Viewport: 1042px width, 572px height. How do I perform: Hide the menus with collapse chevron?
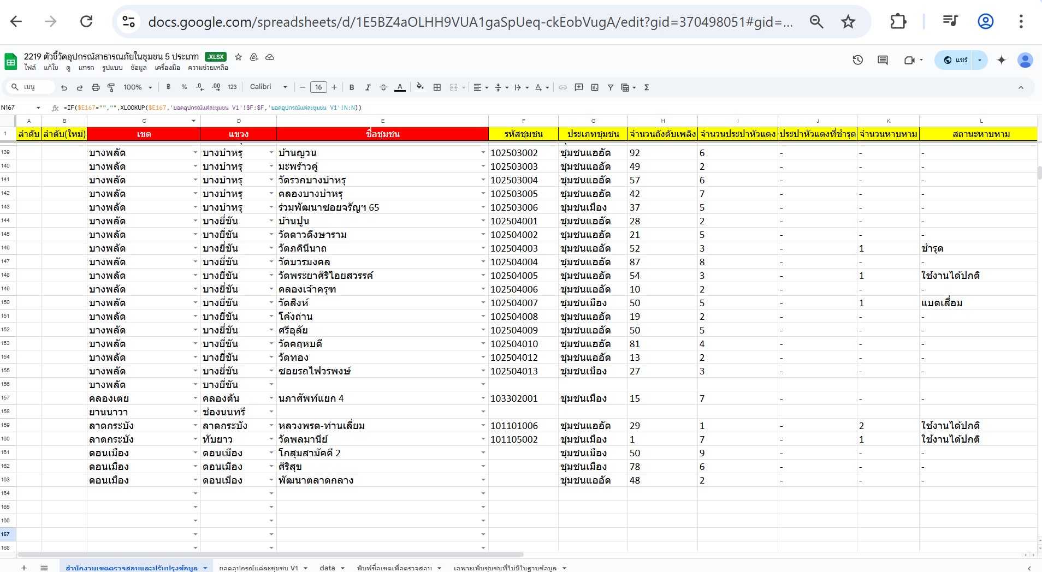click(1021, 87)
